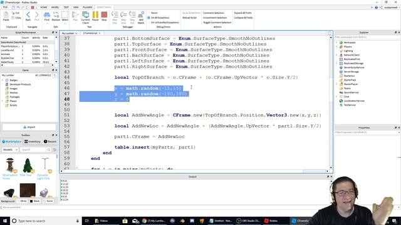Switch to the TEST ribbon tab
The height and width of the screenshot is (225, 401).
point(66,7)
